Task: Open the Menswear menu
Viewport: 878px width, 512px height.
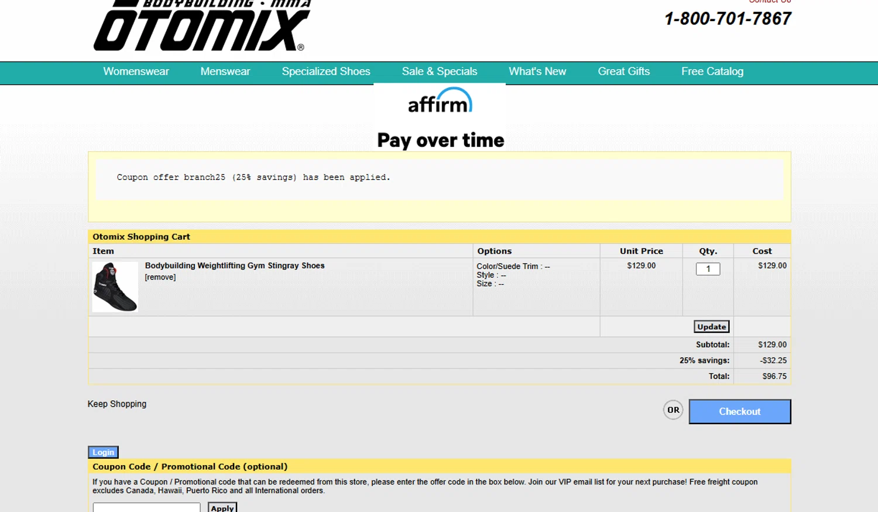Action: point(225,71)
